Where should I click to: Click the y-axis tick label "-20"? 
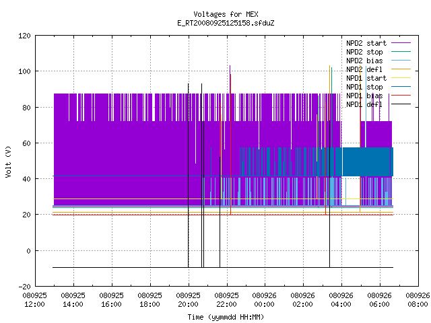pyautogui.click(x=24, y=287)
